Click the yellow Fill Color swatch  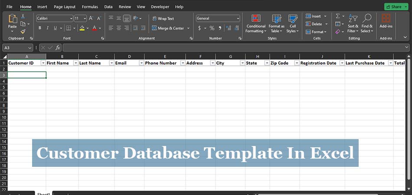point(82,28)
